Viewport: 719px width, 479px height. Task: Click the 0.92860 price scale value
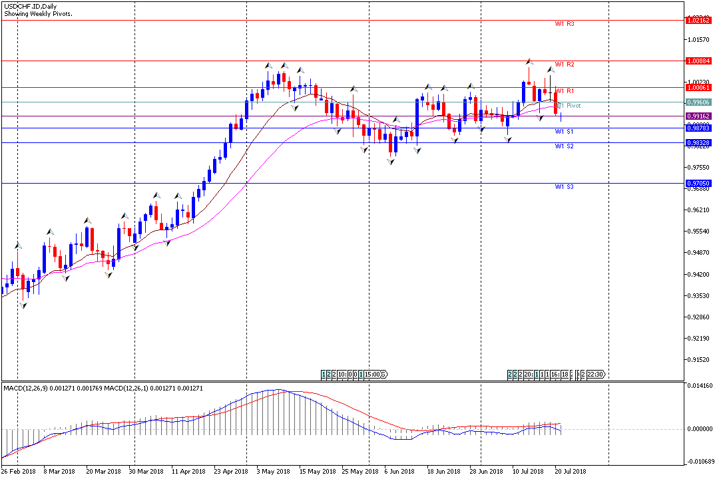click(698, 317)
